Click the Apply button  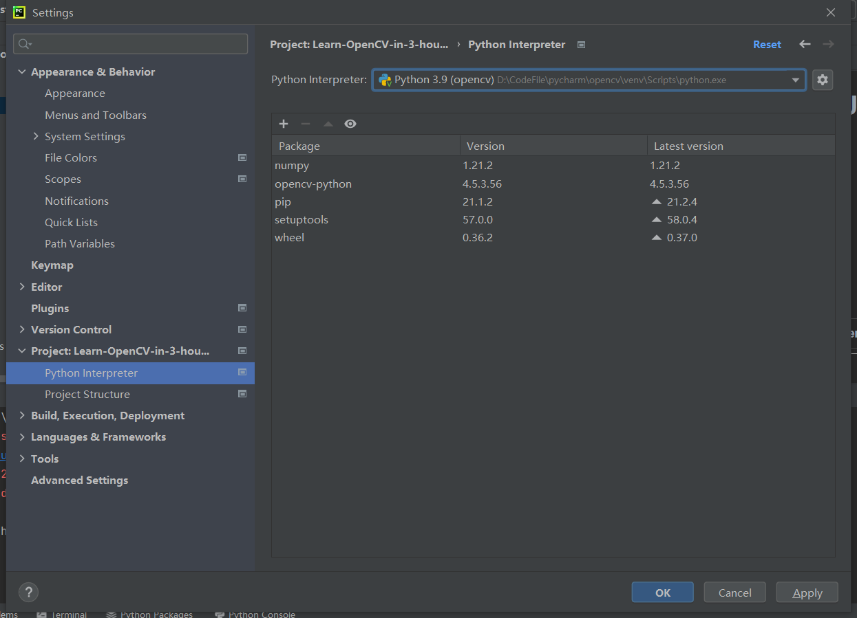tap(807, 593)
